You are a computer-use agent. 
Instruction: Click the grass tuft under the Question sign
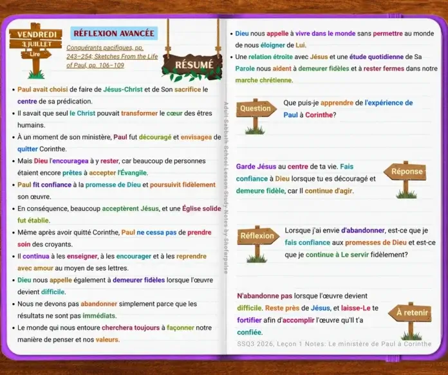(x=255, y=131)
